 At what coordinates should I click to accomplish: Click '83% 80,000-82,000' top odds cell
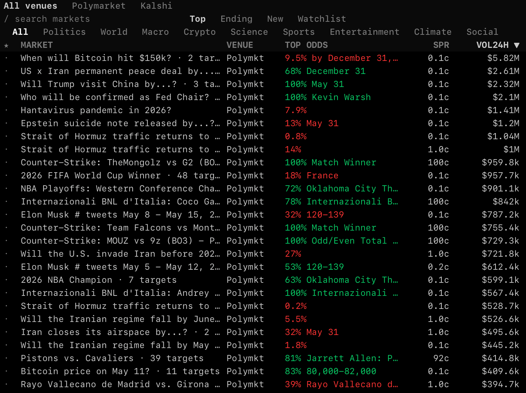coord(331,371)
